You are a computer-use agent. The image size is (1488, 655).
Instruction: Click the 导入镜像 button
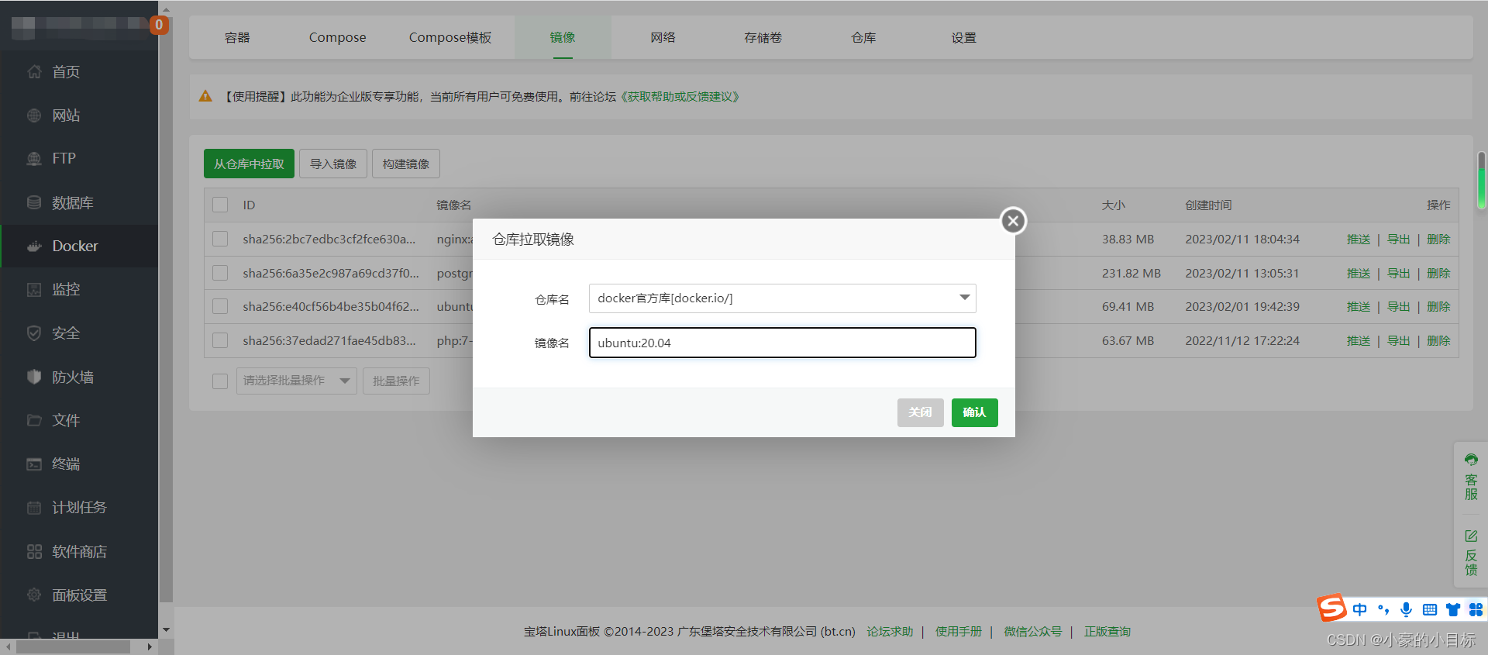pos(333,164)
